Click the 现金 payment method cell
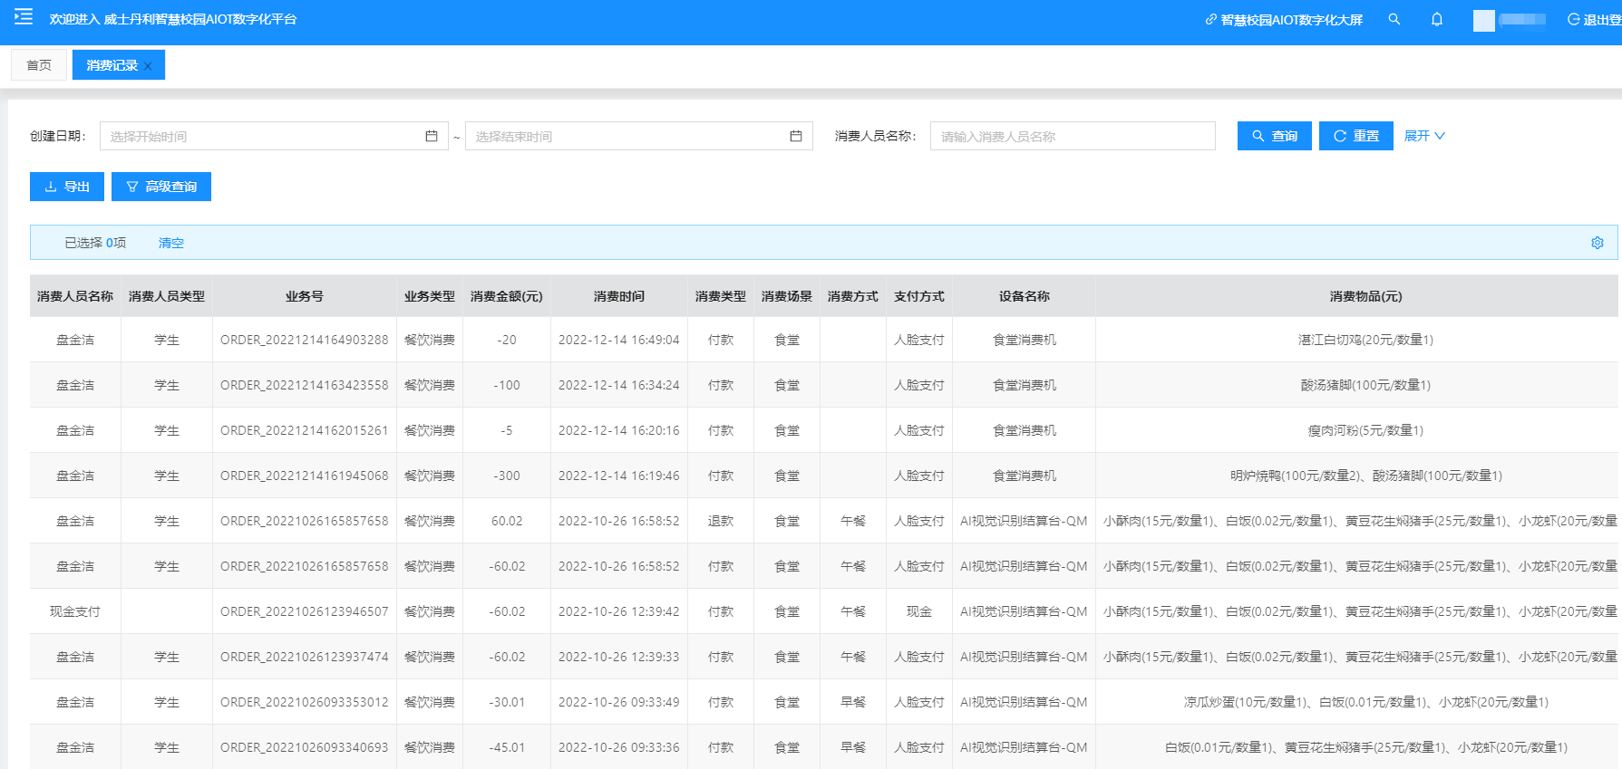 pyautogui.click(x=919, y=611)
